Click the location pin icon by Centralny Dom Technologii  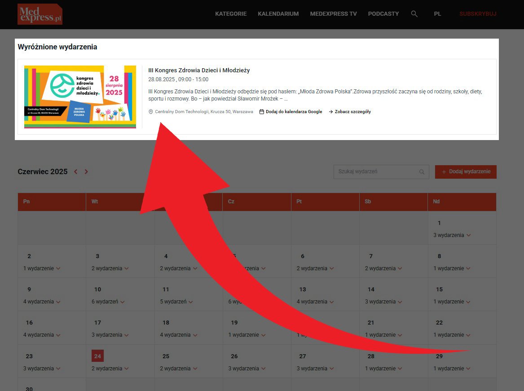point(151,112)
